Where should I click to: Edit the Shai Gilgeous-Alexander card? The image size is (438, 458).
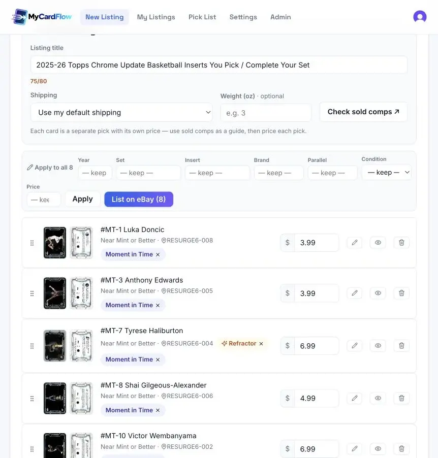pyautogui.click(x=354, y=398)
